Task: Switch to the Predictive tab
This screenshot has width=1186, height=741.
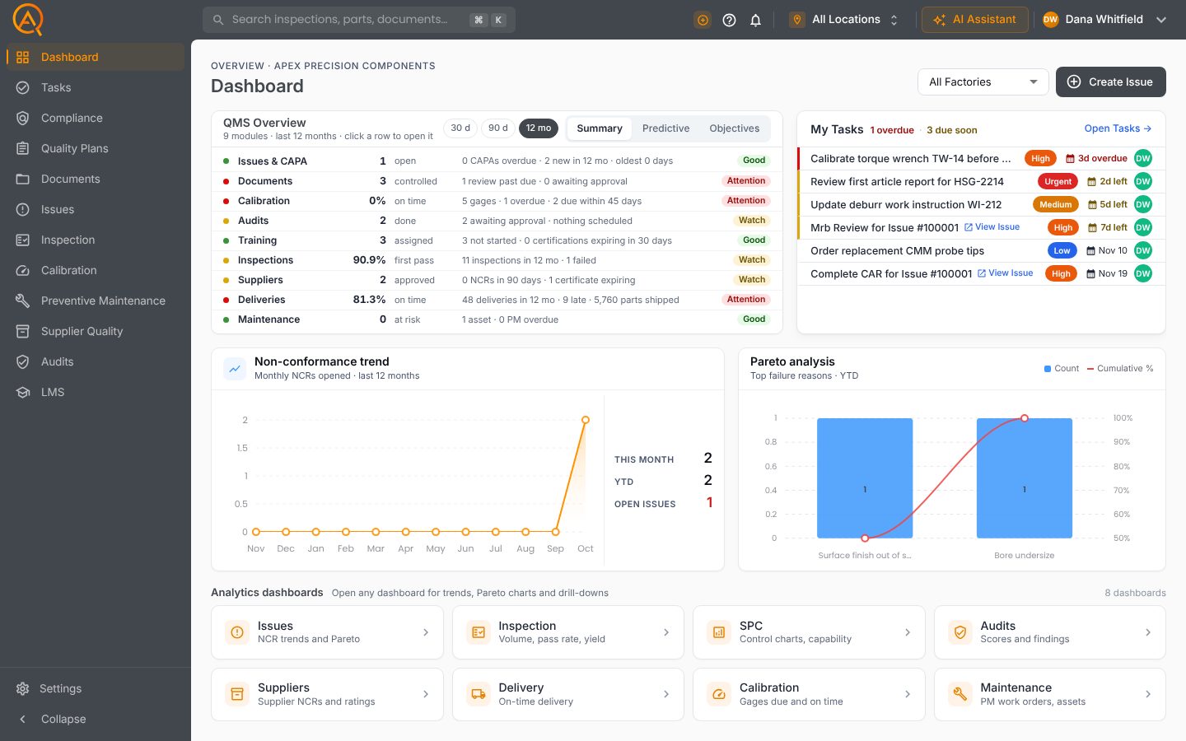Action: 665,128
